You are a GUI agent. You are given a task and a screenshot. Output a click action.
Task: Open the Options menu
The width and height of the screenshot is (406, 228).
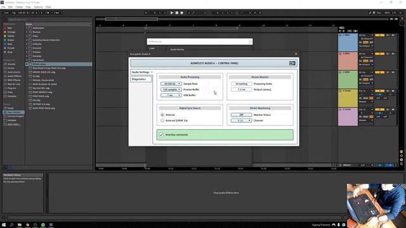coord(38,7)
